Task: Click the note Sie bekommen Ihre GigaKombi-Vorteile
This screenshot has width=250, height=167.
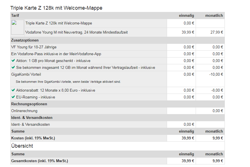Action: 68,82
